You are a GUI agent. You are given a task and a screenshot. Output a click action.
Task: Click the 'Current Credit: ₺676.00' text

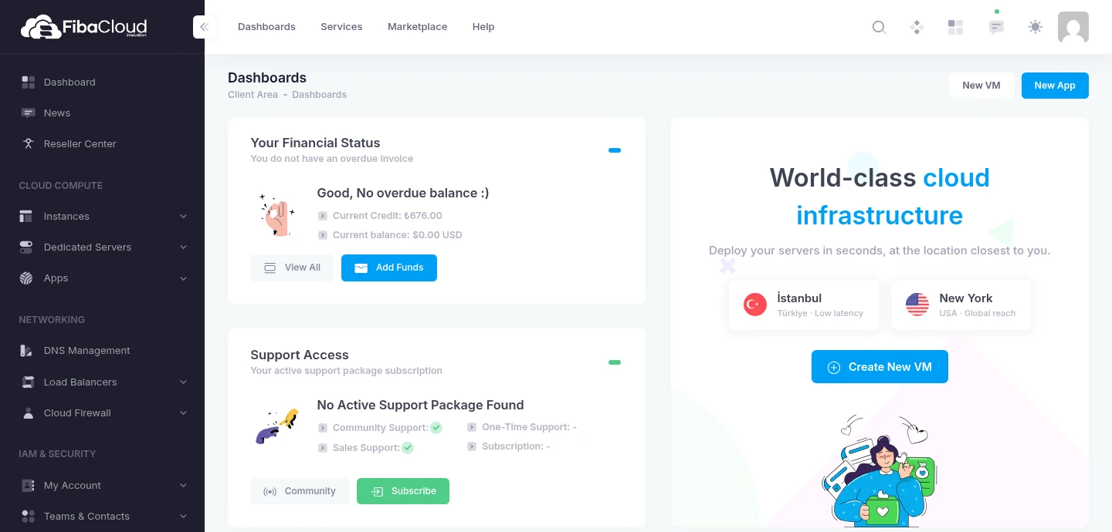tap(388, 216)
